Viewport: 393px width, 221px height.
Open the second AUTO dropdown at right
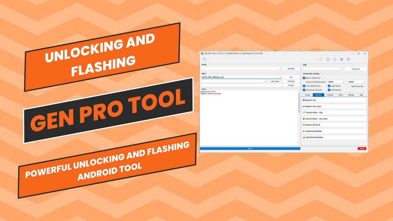point(357,82)
